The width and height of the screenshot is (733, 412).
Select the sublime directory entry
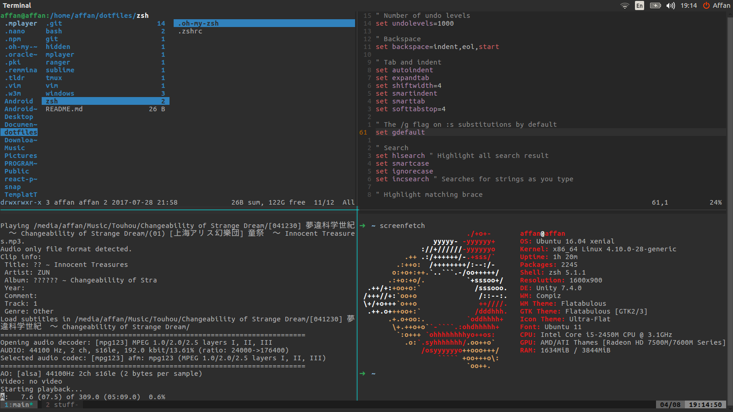[x=105, y=70]
